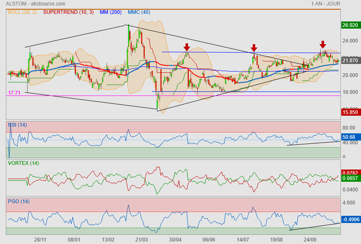Open the VORTEX (14) indicator label
The image size is (361, 244).
(x=24, y=163)
